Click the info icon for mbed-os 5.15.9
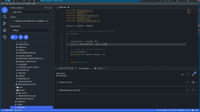Image resolution: width=200 pixels, height=112 pixels. click(187, 82)
